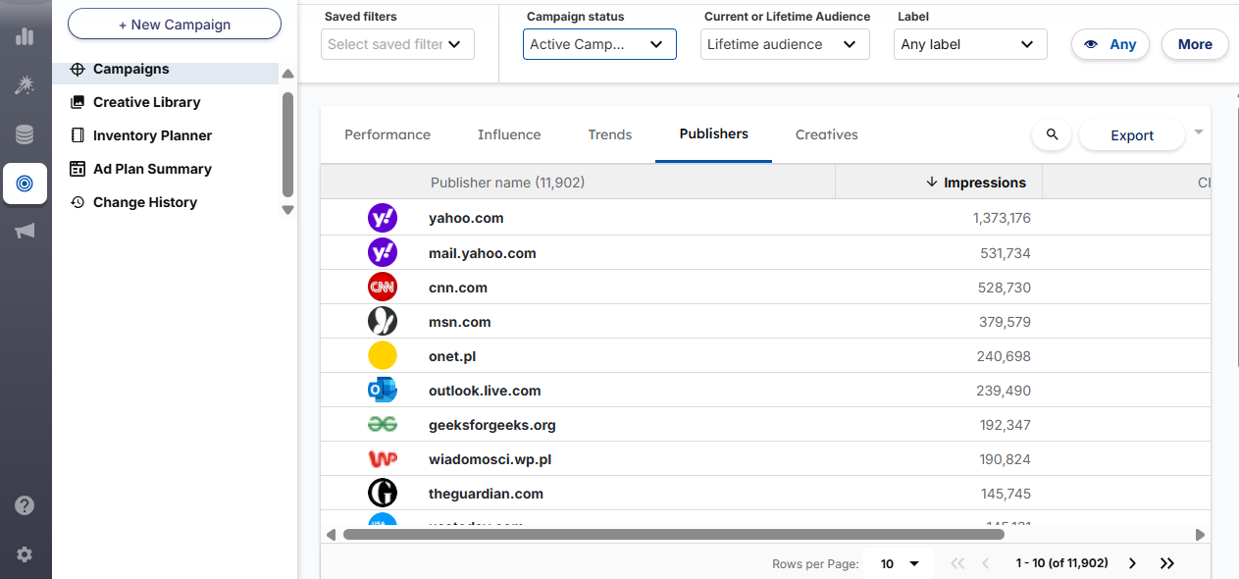This screenshot has height=579, width=1239.
Task: Click the search magnifier icon
Action: (1051, 134)
